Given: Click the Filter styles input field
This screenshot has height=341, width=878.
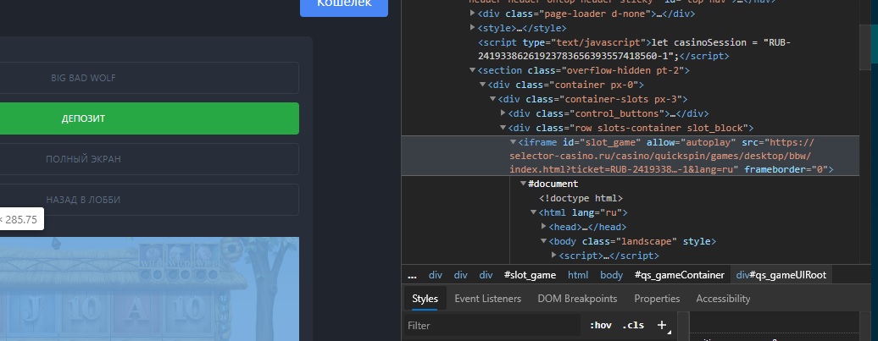Looking at the screenshot, I should (x=492, y=325).
